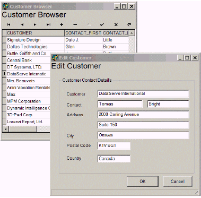This screenshot has height=198, width=201.
Task: Click the CONTACT_FIRST column header
Action: click(x=83, y=33)
